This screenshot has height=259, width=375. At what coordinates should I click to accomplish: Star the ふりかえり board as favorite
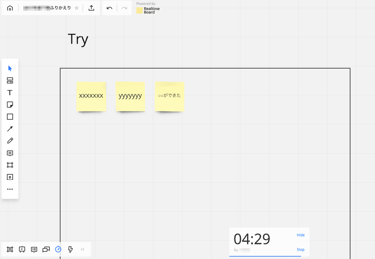click(77, 8)
